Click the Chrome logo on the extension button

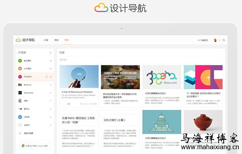coord(23,146)
